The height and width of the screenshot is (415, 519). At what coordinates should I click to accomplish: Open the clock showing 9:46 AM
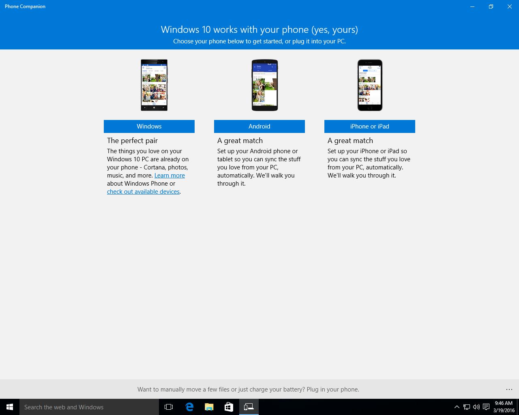504,407
